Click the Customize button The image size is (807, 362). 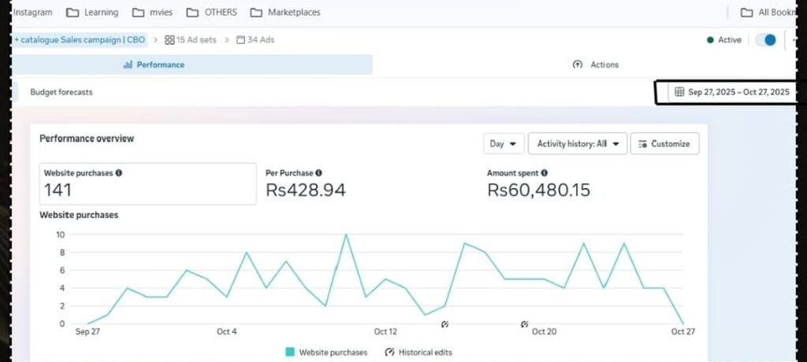coord(664,144)
